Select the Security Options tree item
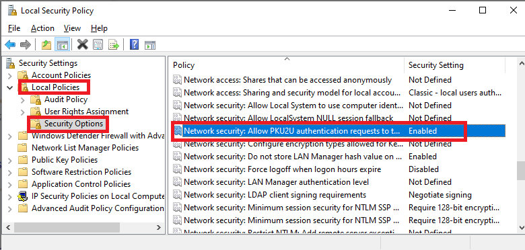The width and height of the screenshot is (525, 250). [73, 124]
